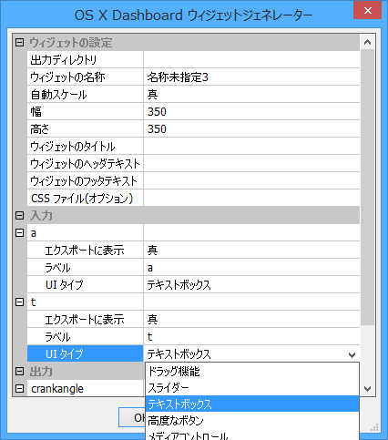Image resolution: width=388 pixels, height=440 pixels.
Task: Collapse the ウィジェットの設定 section
Action: point(19,42)
